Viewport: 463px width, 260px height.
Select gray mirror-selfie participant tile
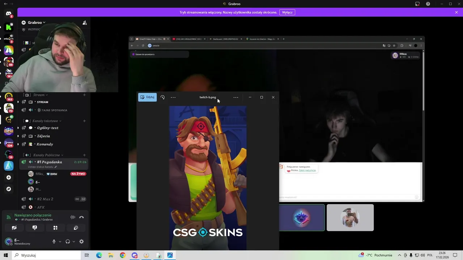click(x=350, y=218)
